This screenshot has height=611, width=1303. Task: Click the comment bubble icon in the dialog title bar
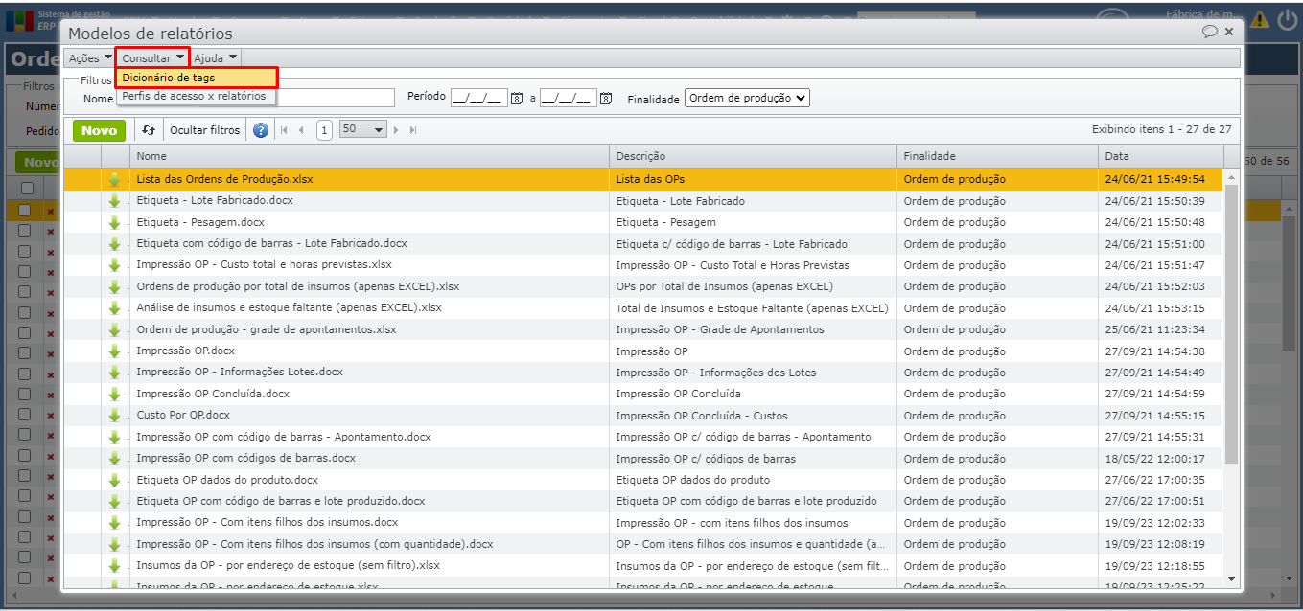click(x=1210, y=32)
